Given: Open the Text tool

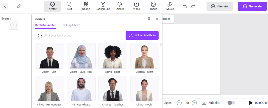Looking at the screenshot, I should tap(69, 6).
